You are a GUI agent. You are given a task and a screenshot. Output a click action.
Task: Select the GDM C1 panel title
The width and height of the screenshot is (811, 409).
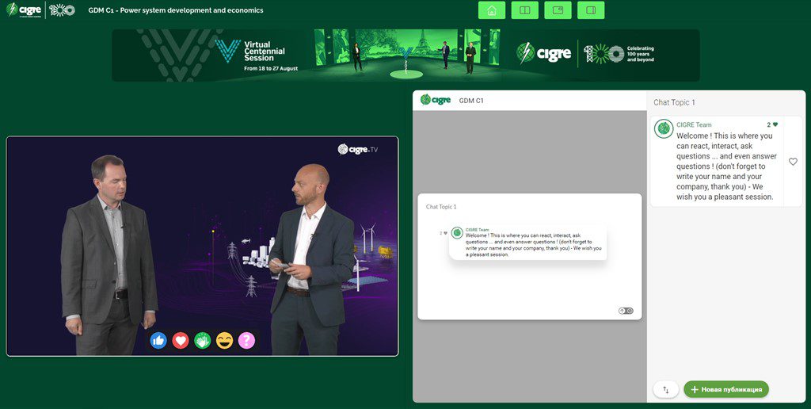471,101
